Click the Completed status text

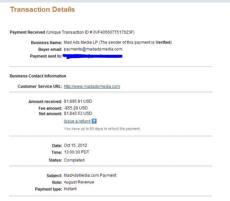[74, 160]
